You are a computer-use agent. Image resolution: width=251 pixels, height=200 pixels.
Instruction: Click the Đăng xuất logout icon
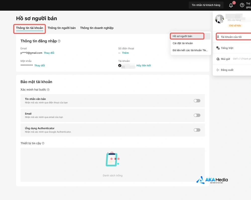click(218, 70)
